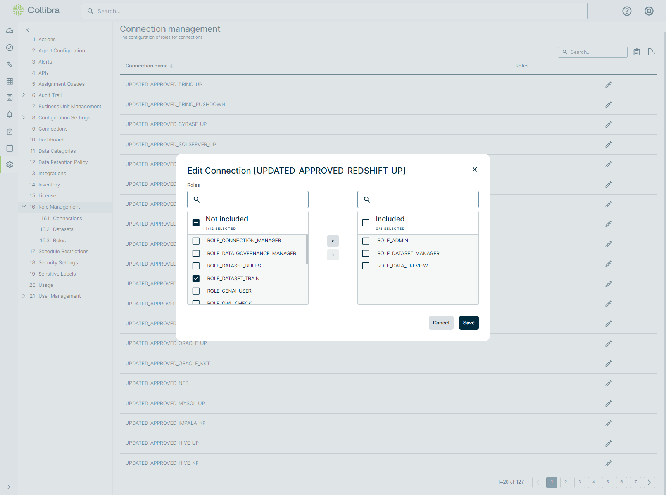
Task: Click the clipboard icon next to table search
Action: 637,52
